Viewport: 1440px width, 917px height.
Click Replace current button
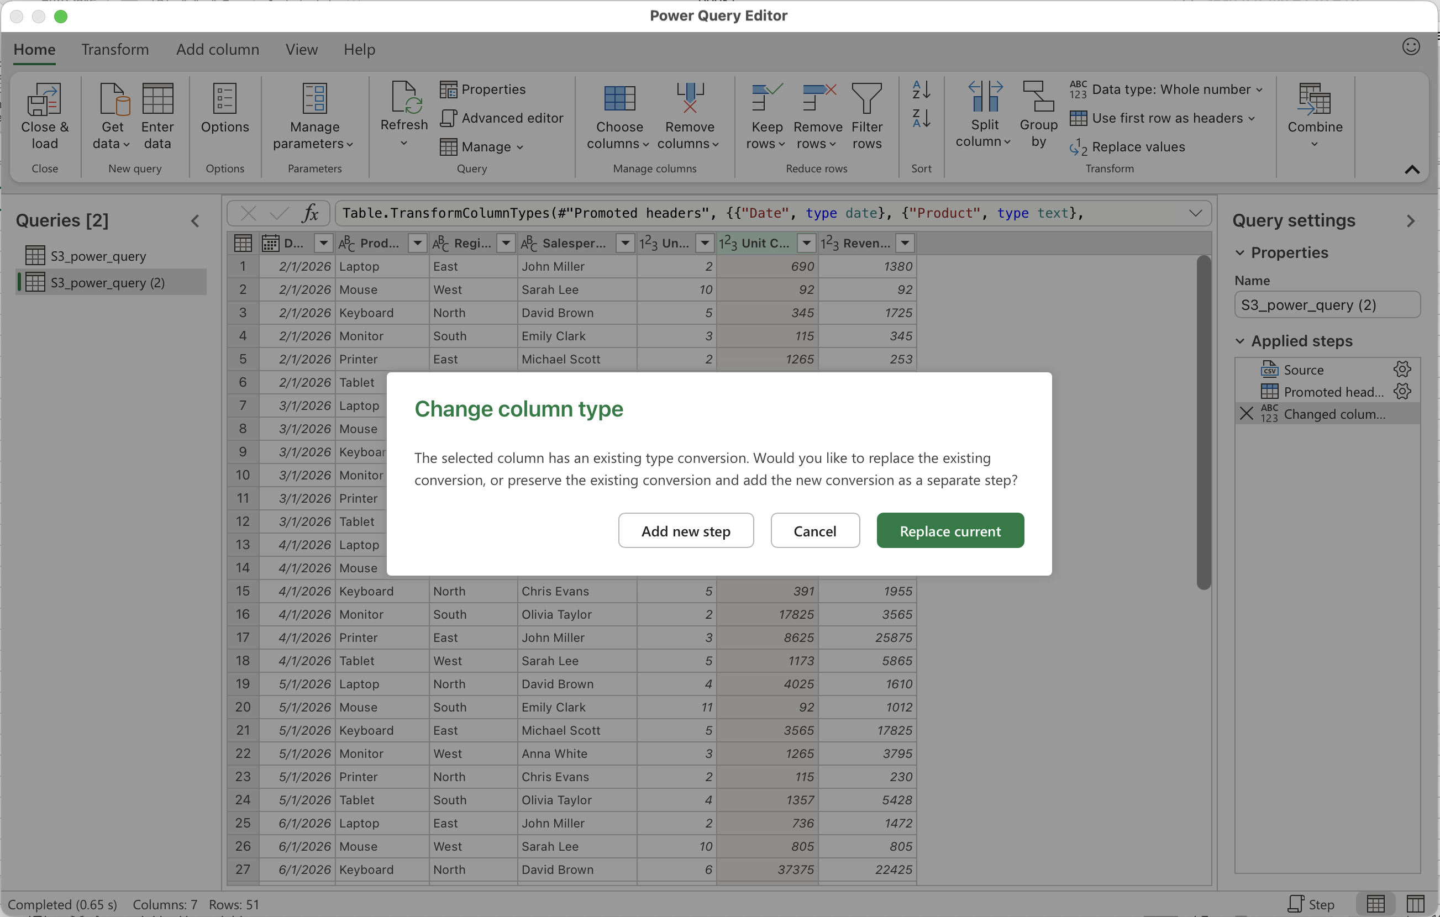[950, 530]
